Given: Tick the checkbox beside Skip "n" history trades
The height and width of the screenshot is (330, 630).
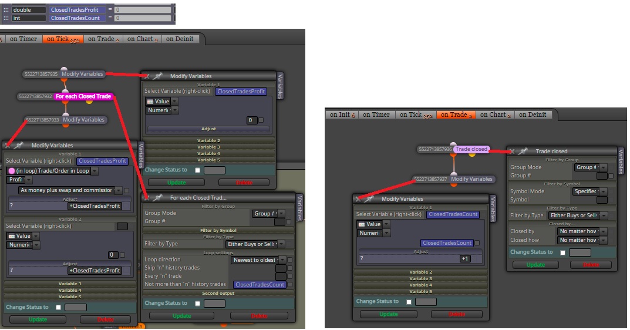Looking at the screenshot, I should (x=289, y=268).
